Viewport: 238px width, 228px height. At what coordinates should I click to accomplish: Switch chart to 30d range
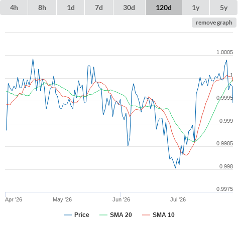pyautogui.click(x=129, y=8)
